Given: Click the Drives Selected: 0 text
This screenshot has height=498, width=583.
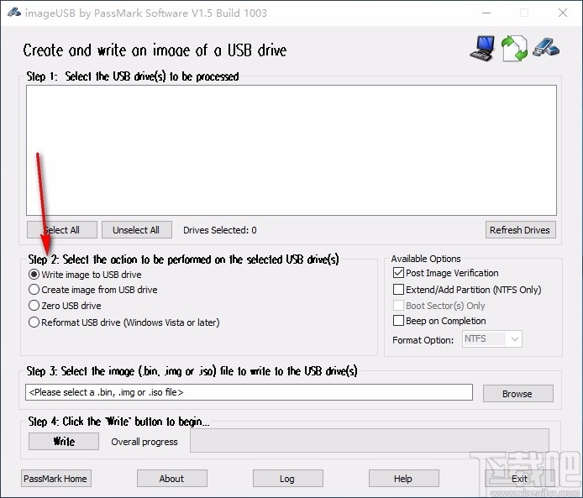Looking at the screenshot, I should 220,230.
